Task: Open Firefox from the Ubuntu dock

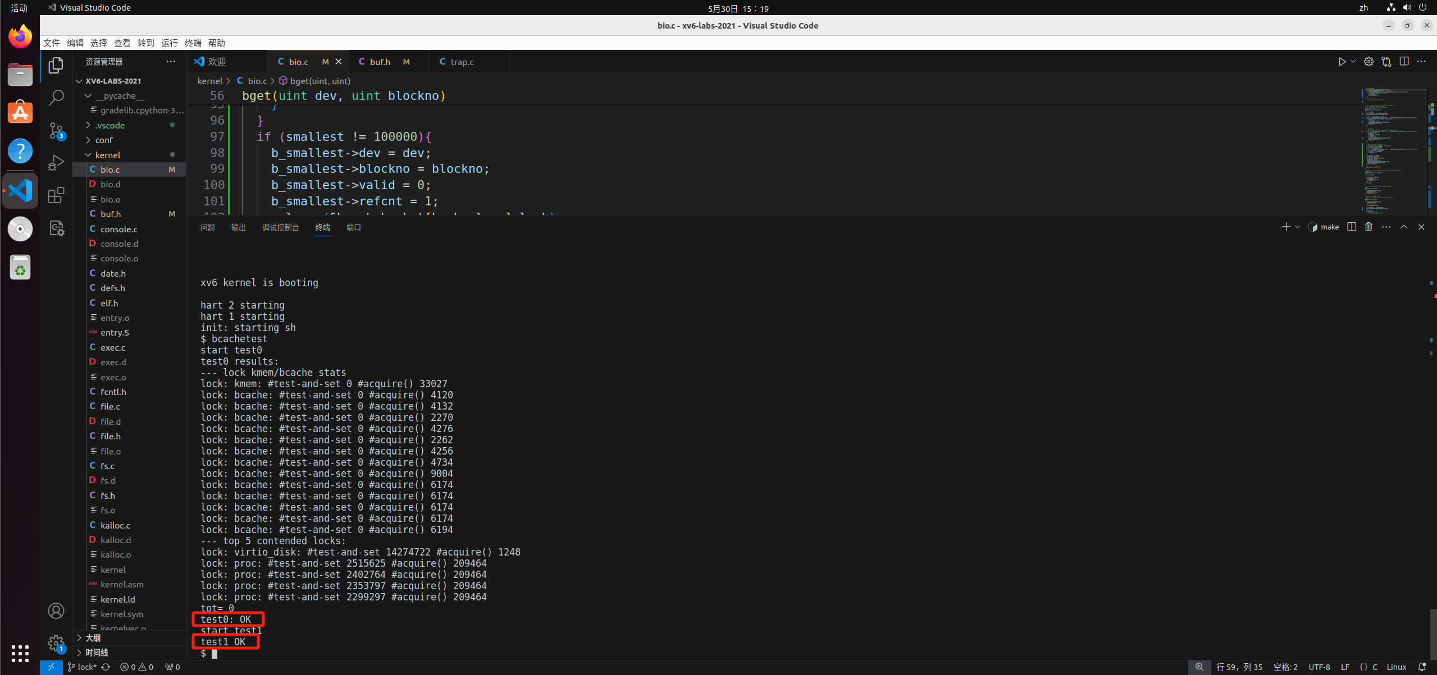Action: (x=20, y=37)
